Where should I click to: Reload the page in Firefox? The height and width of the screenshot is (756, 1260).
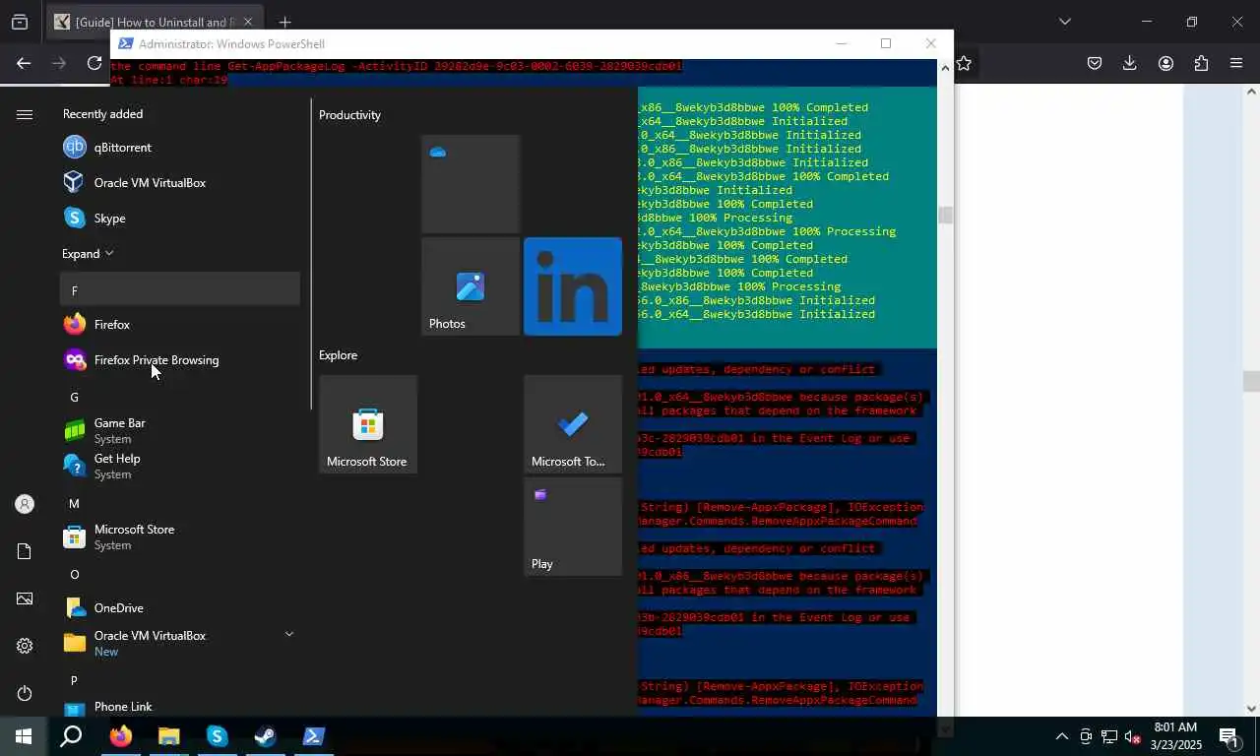click(94, 63)
